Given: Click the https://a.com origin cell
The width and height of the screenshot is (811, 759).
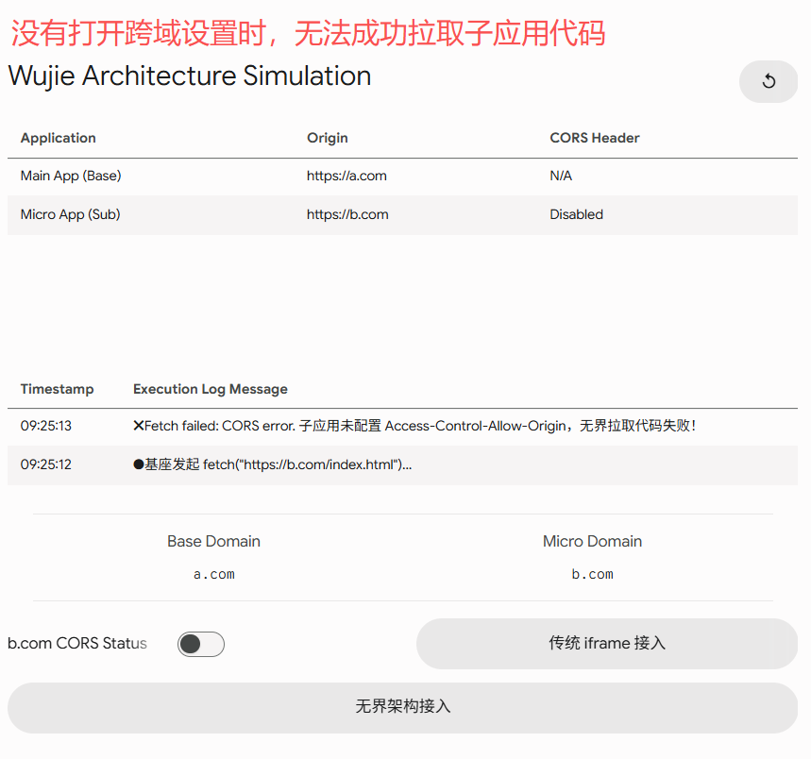Looking at the screenshot, I should (346, 176).
